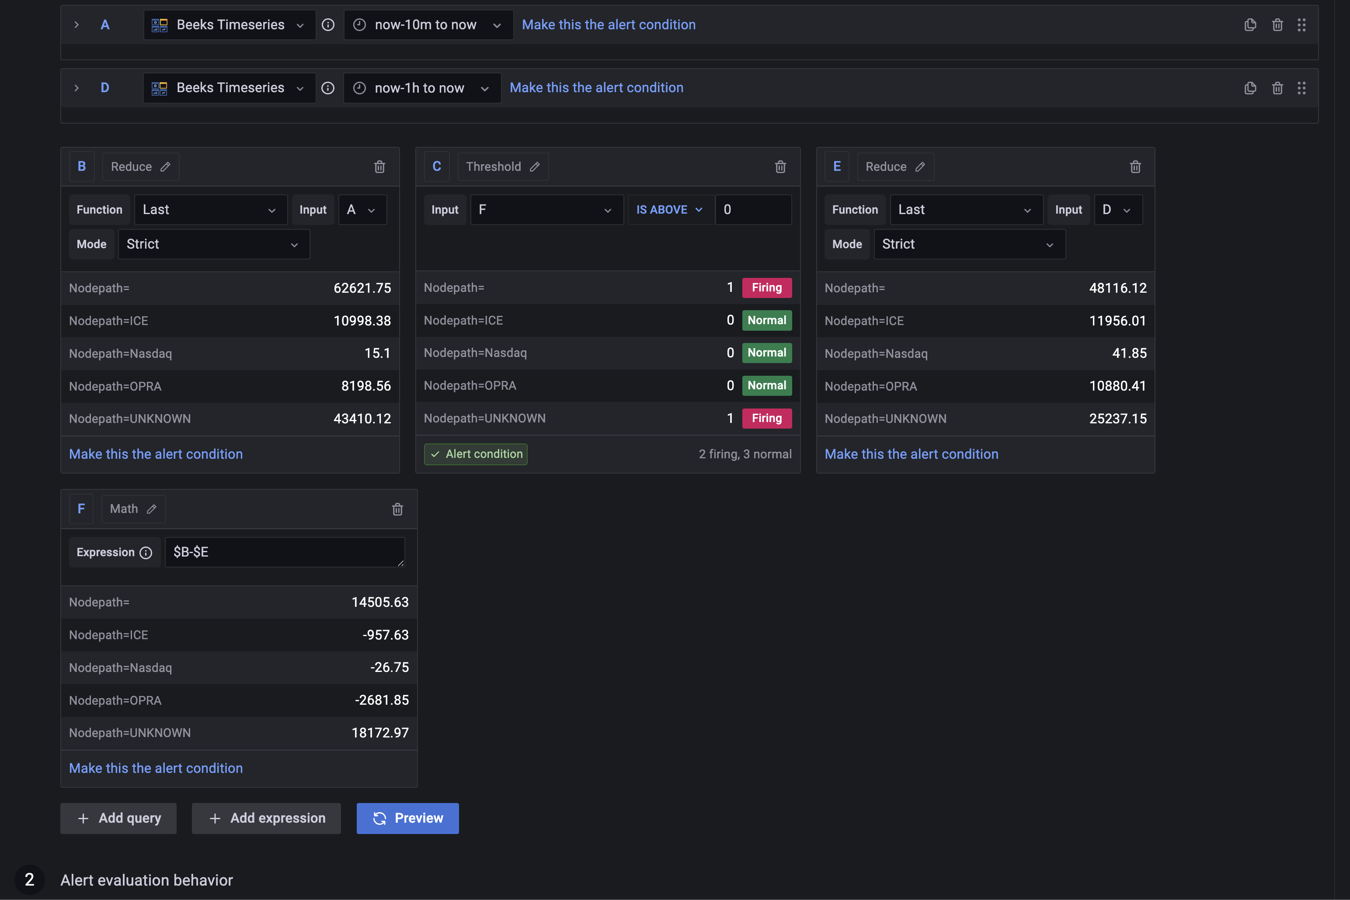The image size is (1350, 900).
Task: Delete query D using trash icon
Action: coord(1277,88)
